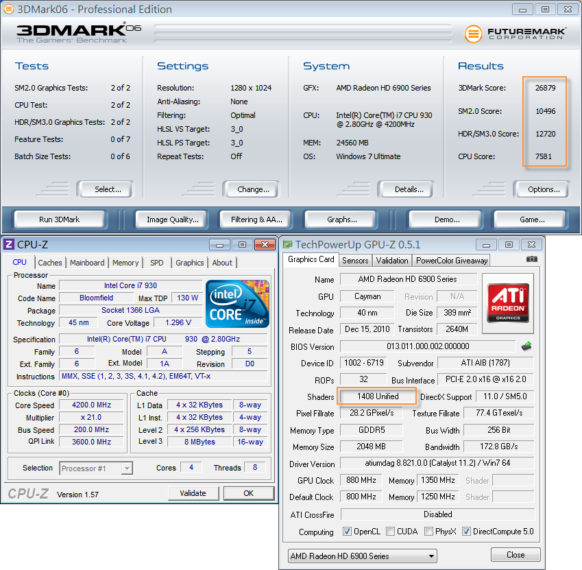The image size is (582, 570).
Task: Click the Futuremark orange logo icon
Action: point(473,34)
